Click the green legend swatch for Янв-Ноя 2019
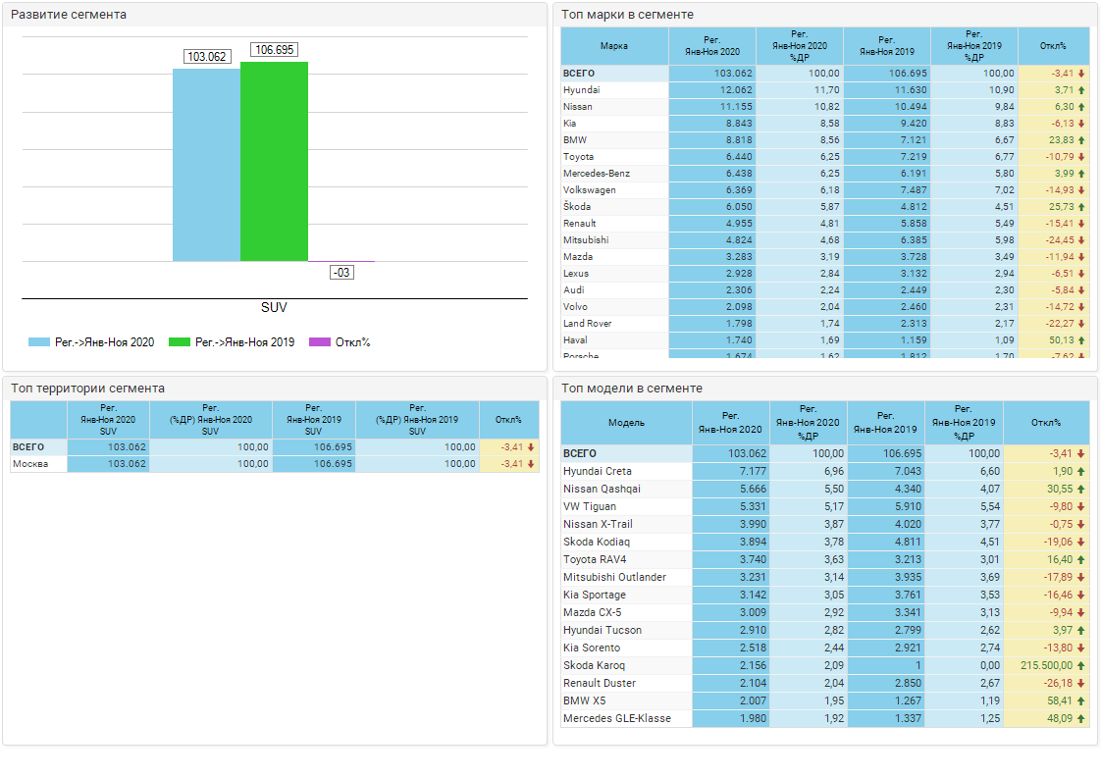Screen dimensions: 1101x778 point(179,342)
